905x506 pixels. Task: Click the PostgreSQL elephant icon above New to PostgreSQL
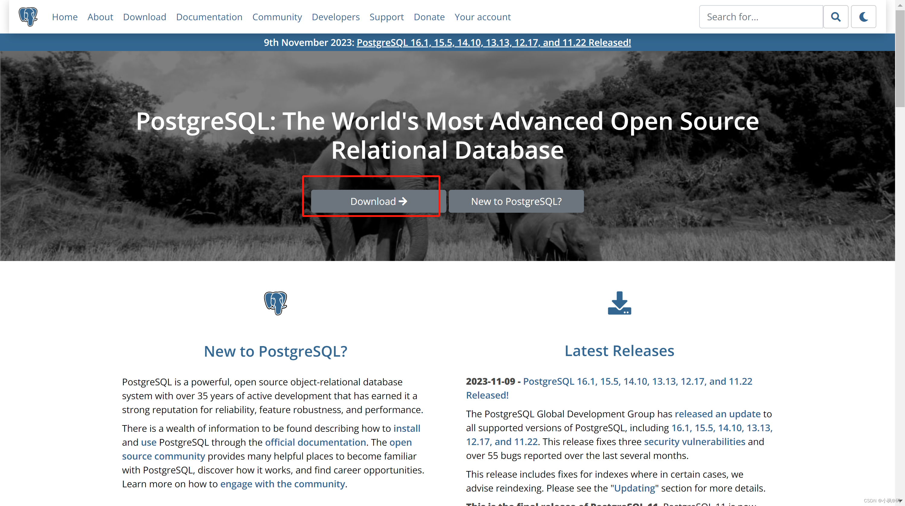point(275,303)
